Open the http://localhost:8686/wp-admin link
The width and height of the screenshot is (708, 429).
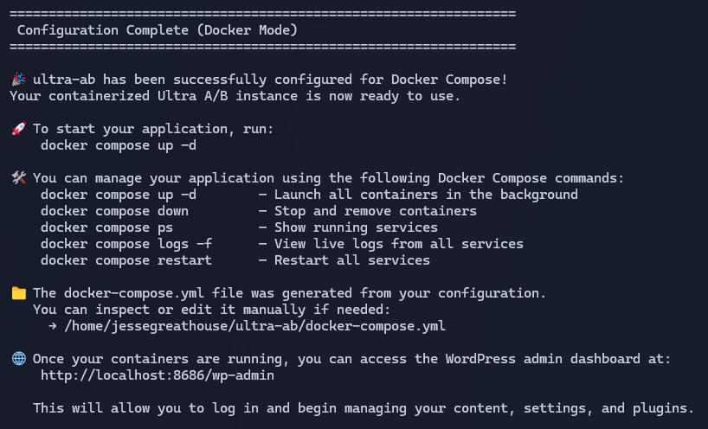[x=158, y=375]
